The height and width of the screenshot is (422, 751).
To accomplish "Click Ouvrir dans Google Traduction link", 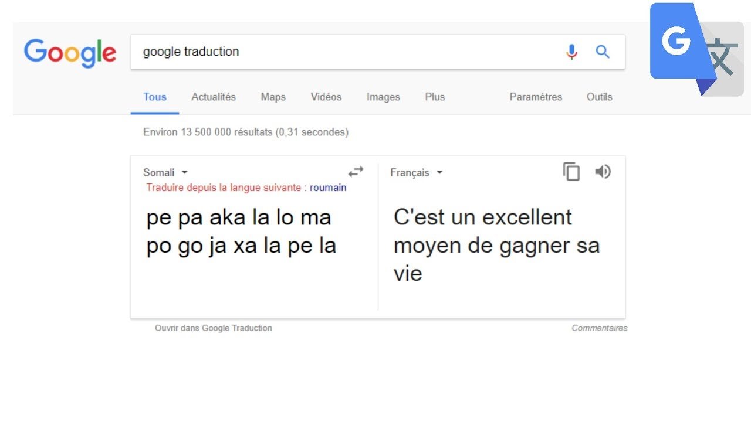I will pos(214,328).
